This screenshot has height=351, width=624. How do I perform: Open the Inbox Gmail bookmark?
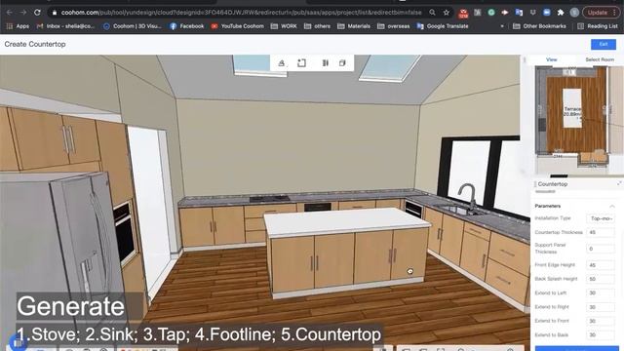[x=65, y=26]
